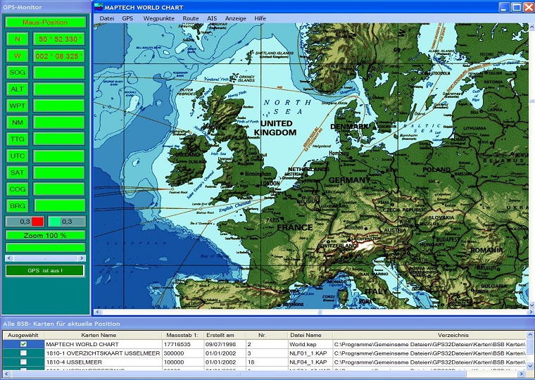Image resolution: width=535 pixels, height=380 pixels.
Task: Click the light green color swatch beside 0,3
Action: (x=55, y=222)
